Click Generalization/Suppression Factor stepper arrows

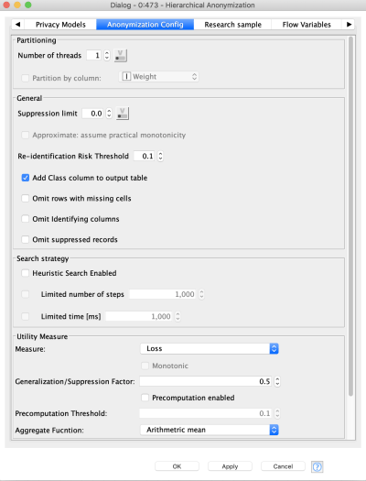click(x=277, y=381)
